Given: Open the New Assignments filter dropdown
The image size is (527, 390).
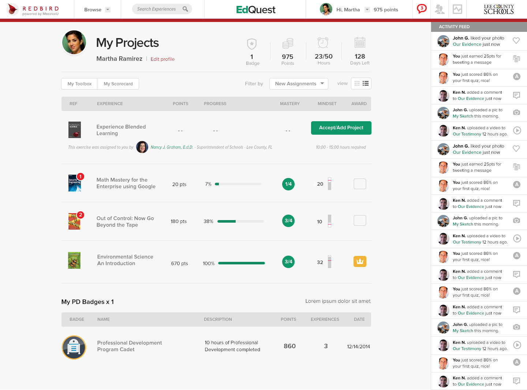Looking at the screenshot, I should click(x=299, y=83).
